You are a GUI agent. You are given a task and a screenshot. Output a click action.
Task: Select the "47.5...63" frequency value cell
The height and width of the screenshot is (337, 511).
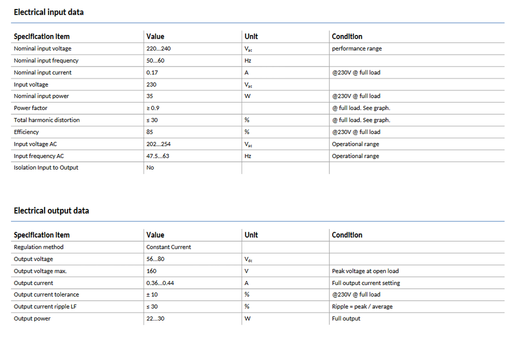pos(158,156)
